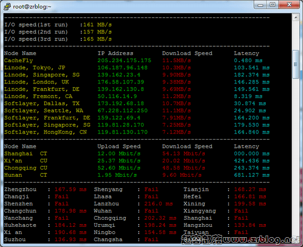Click the scrollbar up arrow
Viewport: 303px width, 247px height.
coord(296,18)
